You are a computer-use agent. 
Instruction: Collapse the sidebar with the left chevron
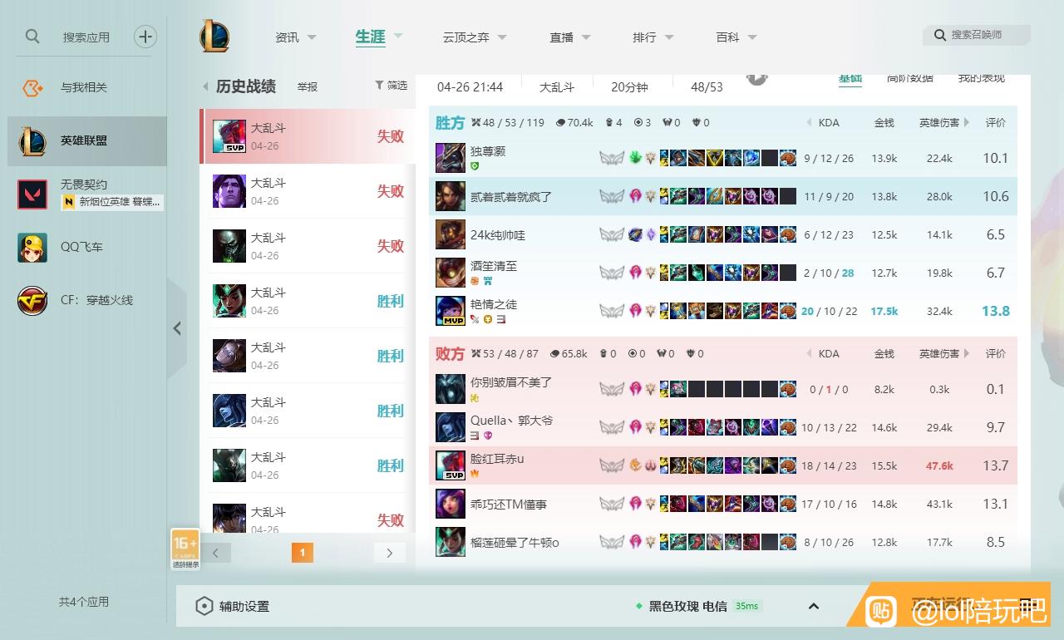177,329
